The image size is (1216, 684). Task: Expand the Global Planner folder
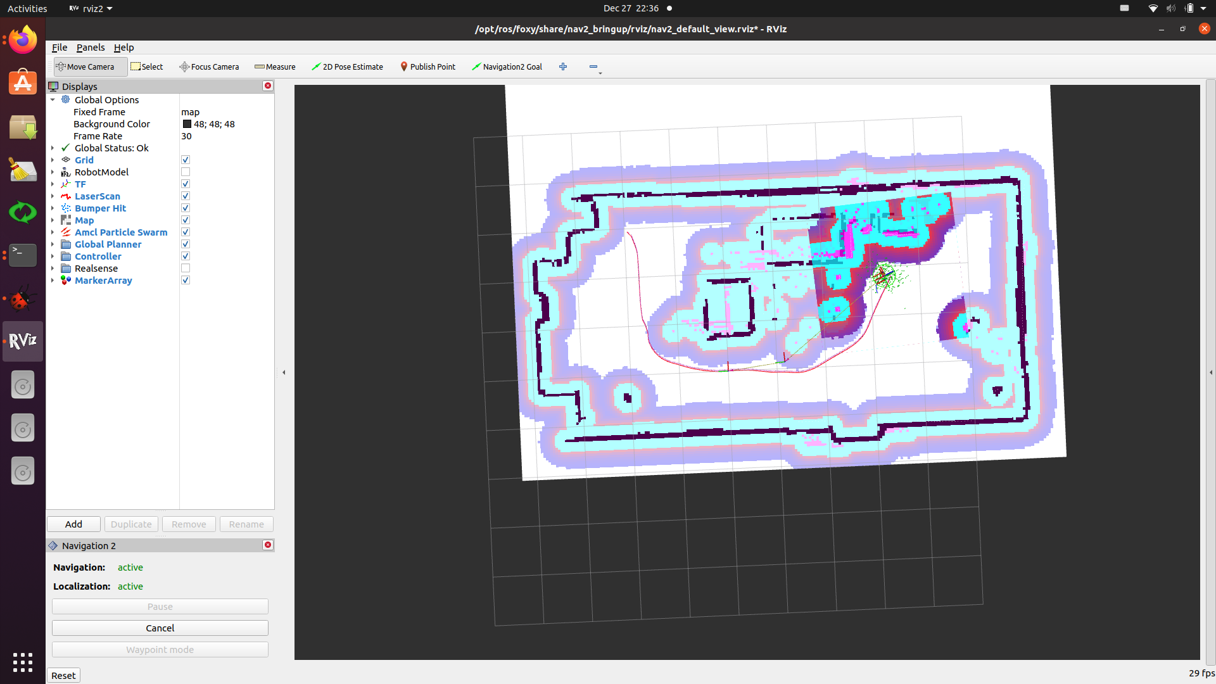[x=53, y=244]
